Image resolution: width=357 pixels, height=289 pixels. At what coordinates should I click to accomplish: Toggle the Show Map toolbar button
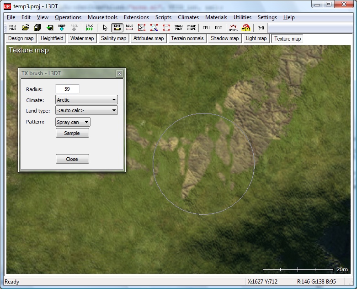178,28
